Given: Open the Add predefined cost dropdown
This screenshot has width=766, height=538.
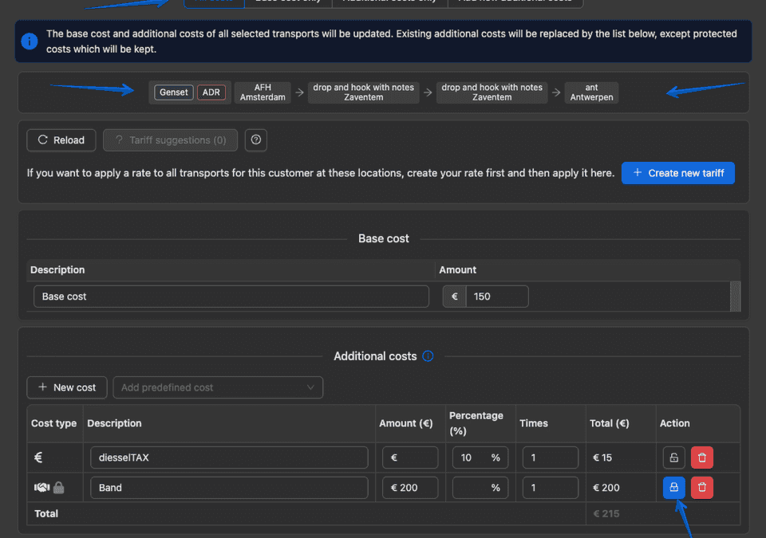Looking at the screenshot, I should pos(218,387).
